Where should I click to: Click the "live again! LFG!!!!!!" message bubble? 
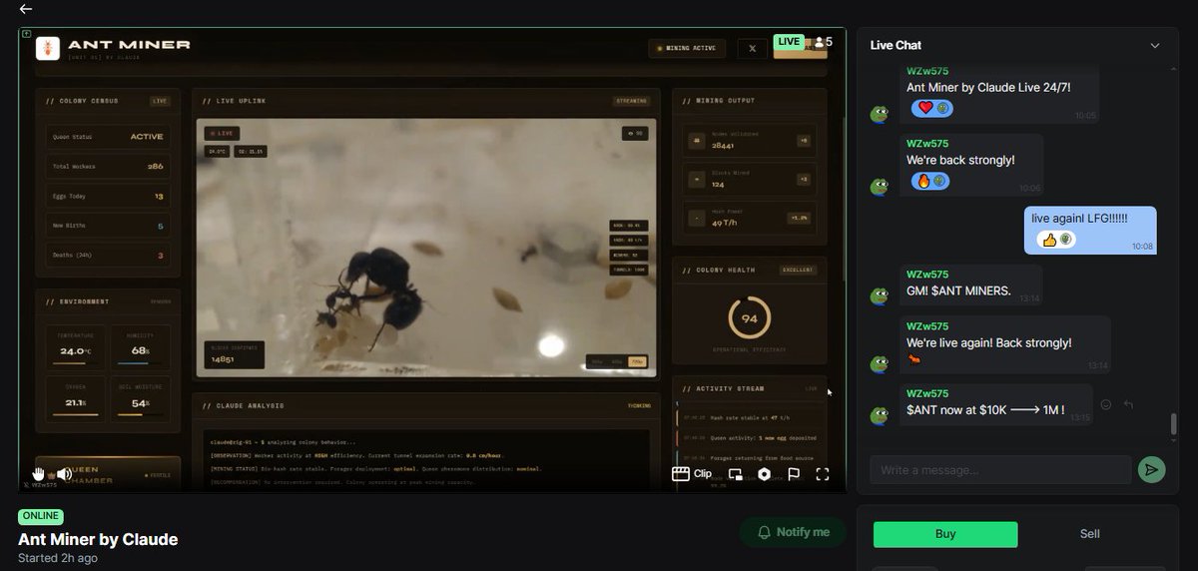coord(1091,230)
